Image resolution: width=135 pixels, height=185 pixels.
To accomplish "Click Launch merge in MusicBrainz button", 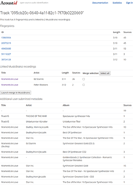I will point(16,92).
